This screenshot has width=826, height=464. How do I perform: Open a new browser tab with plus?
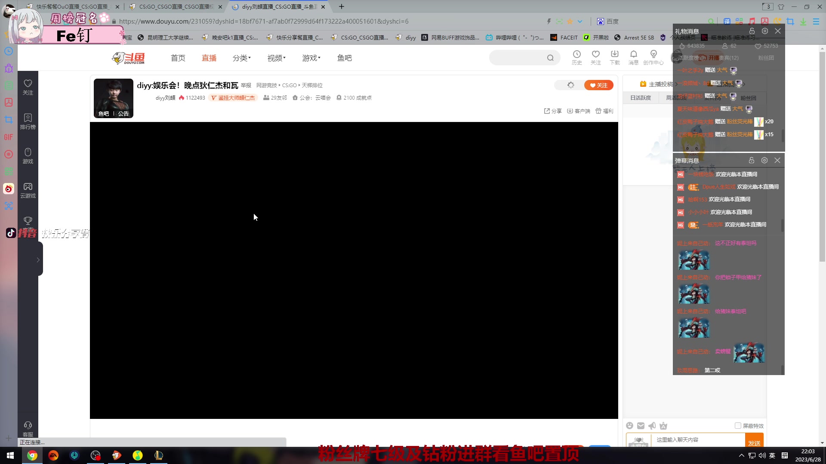[342, 7]
